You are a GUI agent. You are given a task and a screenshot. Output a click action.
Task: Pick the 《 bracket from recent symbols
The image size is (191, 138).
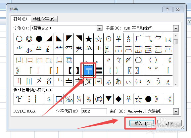[x=169, y=99]
